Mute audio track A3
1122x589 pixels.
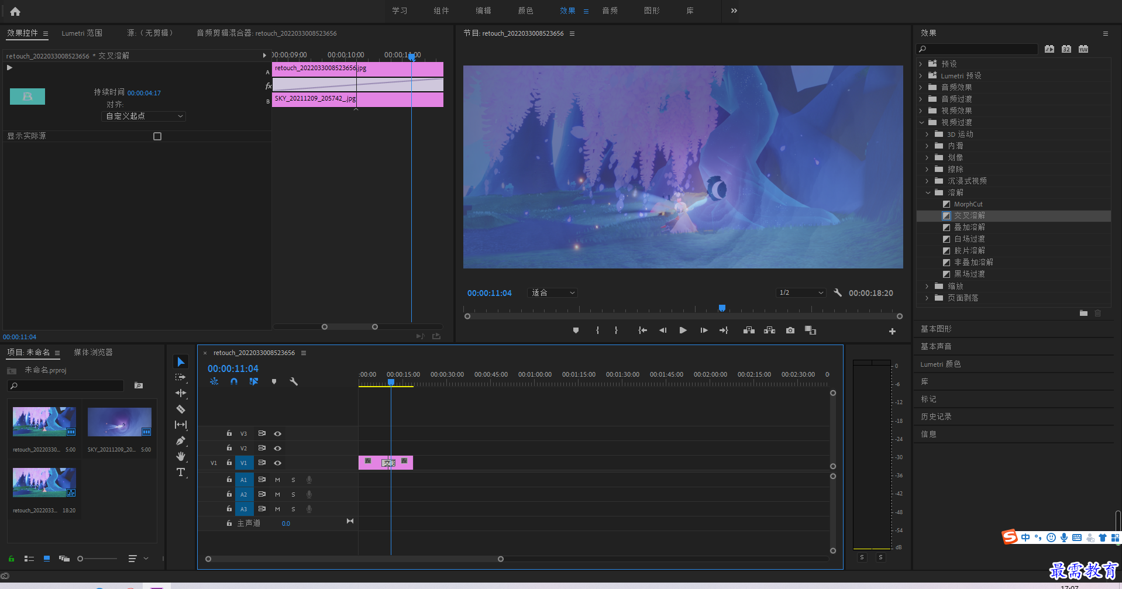click(277, 509)
